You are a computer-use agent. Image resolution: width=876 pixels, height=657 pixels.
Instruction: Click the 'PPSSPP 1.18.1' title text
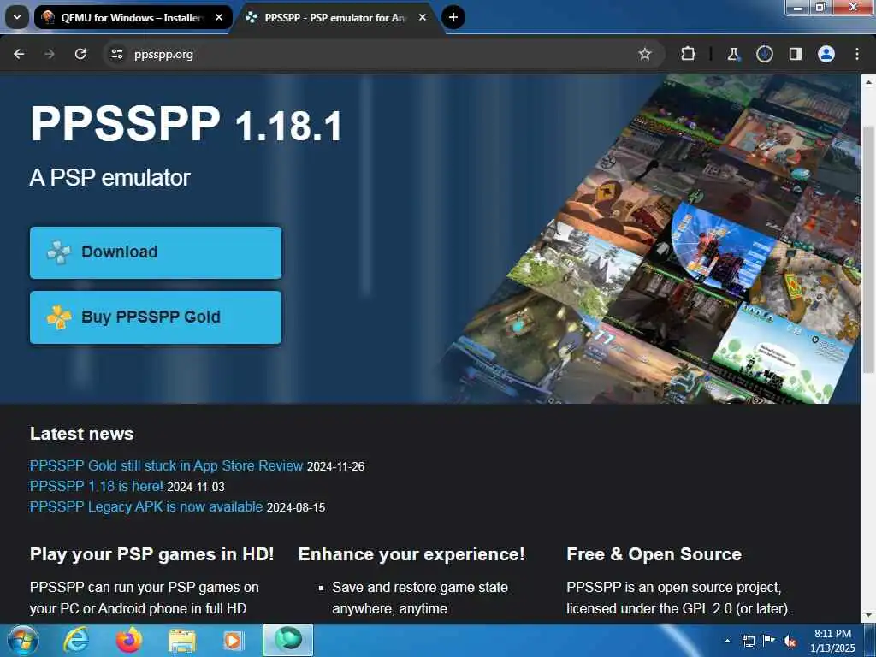click(x=186, y=123)
